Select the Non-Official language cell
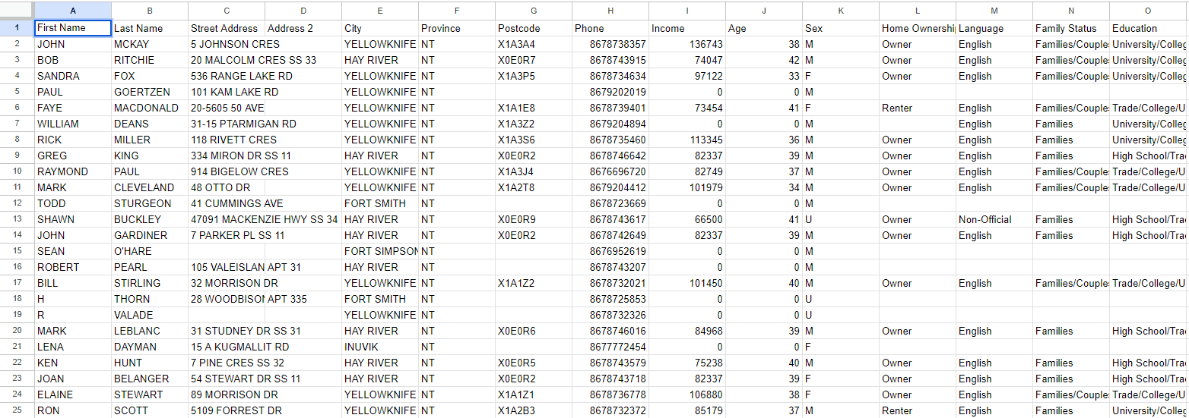This screenshot has width=1189, height=418. click(994, 219)
